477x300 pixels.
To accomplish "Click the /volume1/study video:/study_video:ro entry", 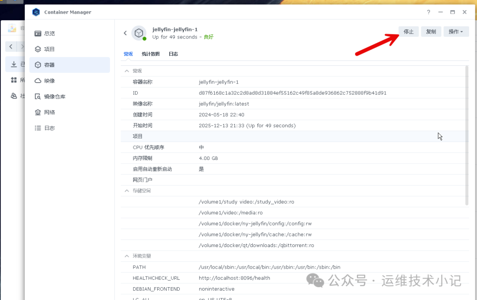I will coord(246,202).
